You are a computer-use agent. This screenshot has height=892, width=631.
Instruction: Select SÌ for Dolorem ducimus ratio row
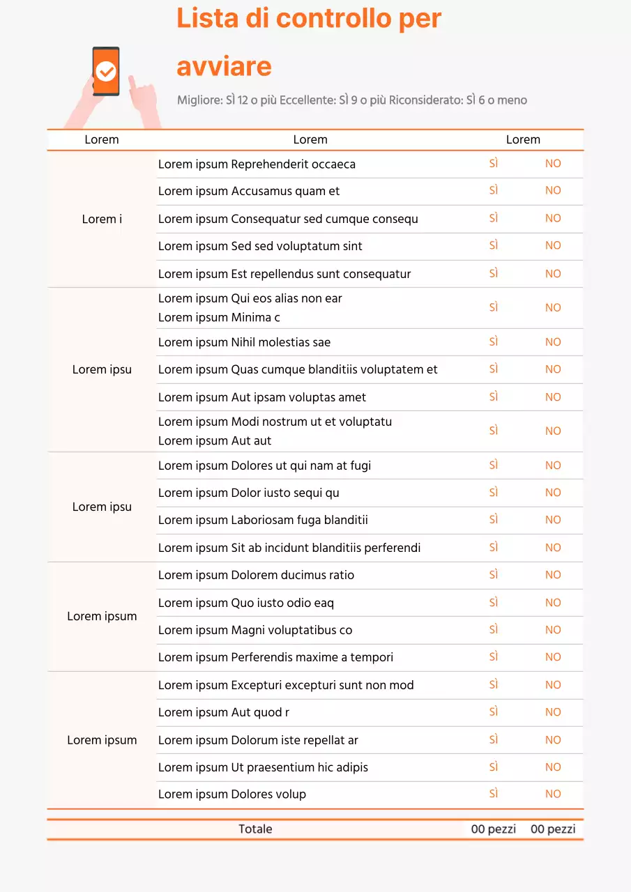[494, 575]
